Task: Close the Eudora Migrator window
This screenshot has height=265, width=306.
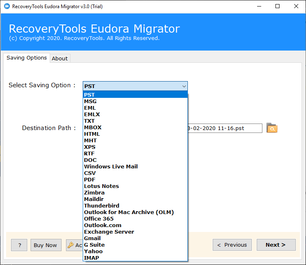Action: pyautogui.click(x=296, y=6)
